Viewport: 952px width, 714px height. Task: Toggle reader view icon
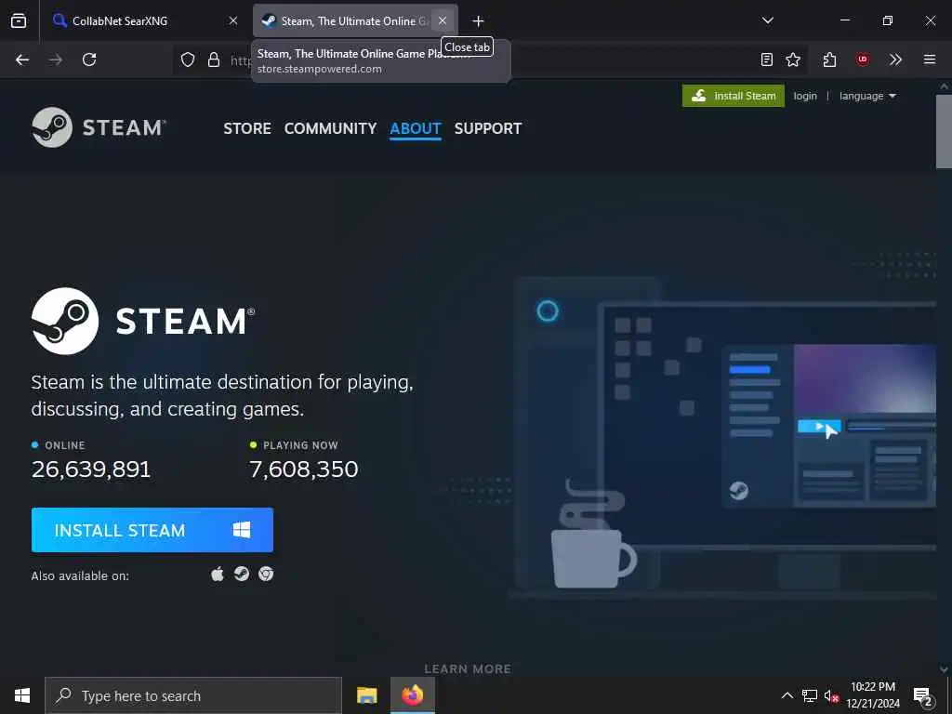pos(767,59)
